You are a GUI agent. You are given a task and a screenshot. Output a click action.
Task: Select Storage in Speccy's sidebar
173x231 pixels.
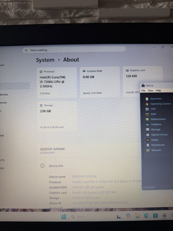[x=156, y=129]
